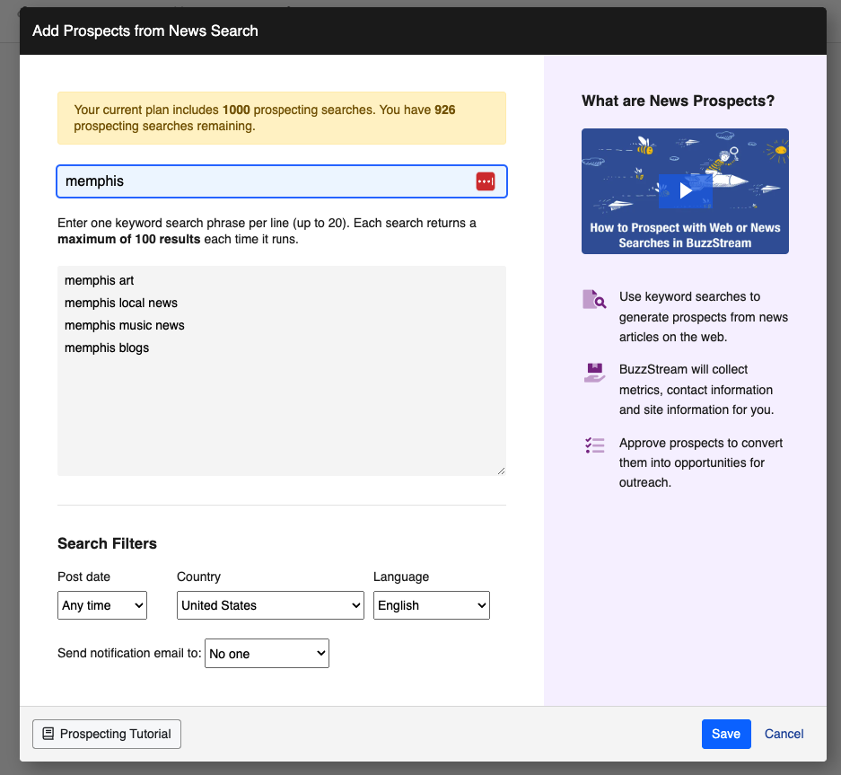Click the checklist icon beside approve prospects text
841x775 pixels.
coord(593,445)
